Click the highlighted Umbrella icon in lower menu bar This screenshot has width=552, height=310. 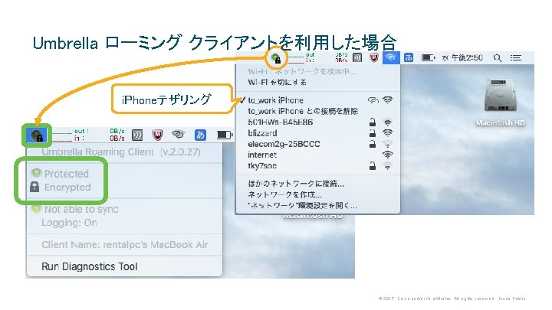click(x=36, y=135)
